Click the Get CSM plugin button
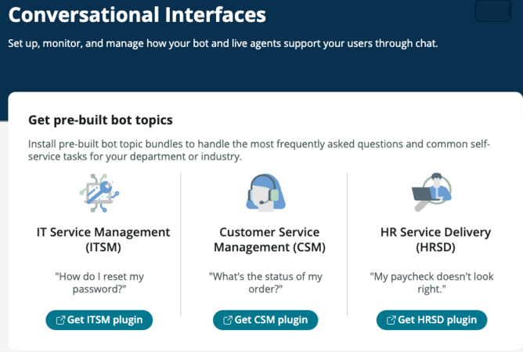The width and height of the screenshot is (523, 352). tap(265, 320)
